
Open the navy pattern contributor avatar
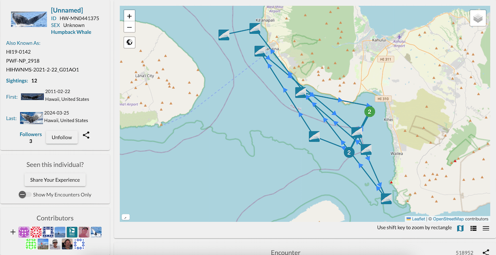click(x=48, y=232)
